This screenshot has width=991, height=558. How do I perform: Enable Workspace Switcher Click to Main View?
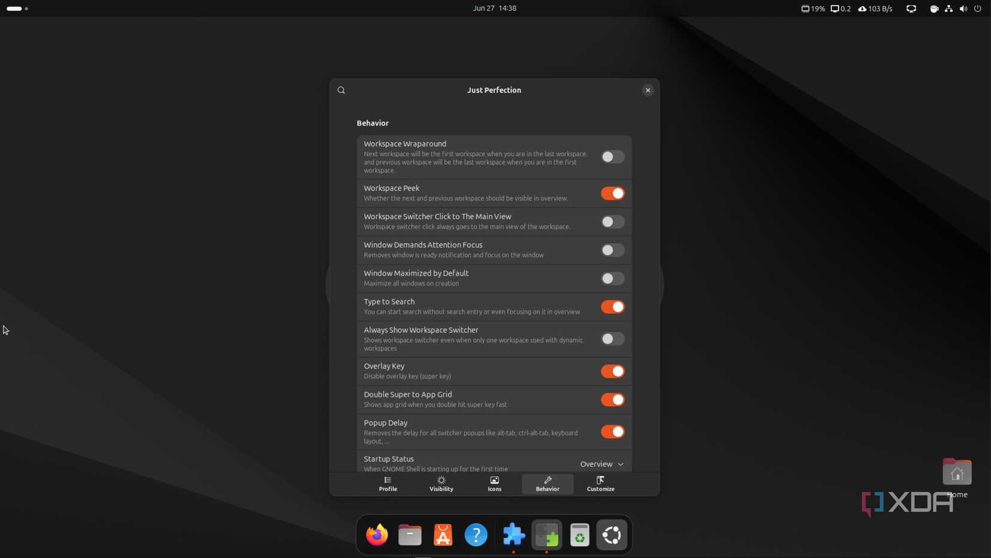coord(613,221)
